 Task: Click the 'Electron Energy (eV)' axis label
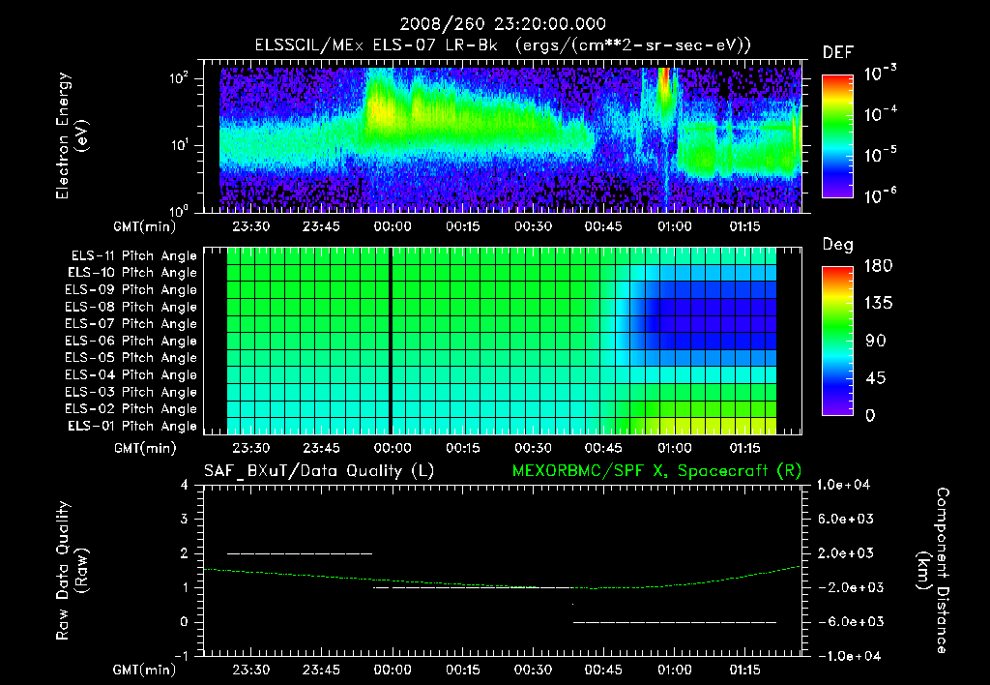[72, 135]
